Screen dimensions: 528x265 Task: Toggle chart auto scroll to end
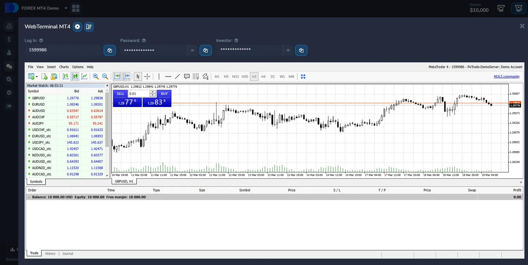point(117,76)
